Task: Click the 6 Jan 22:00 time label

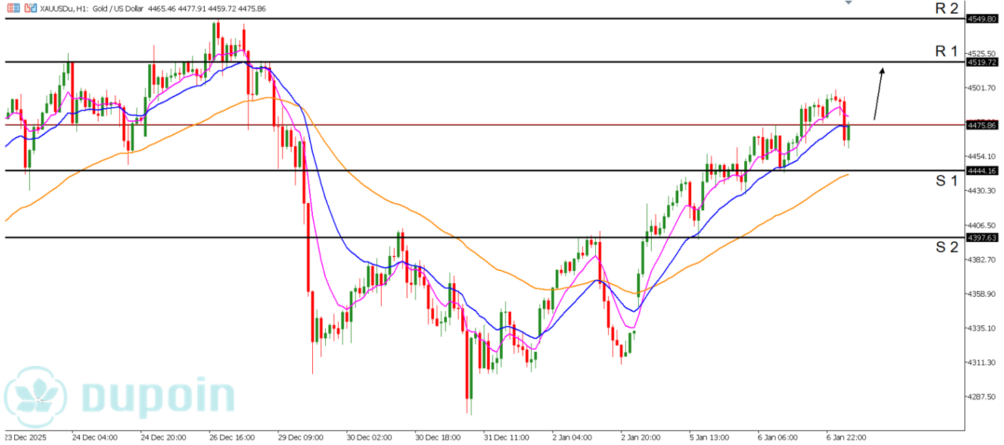Action: coord(847,438)
